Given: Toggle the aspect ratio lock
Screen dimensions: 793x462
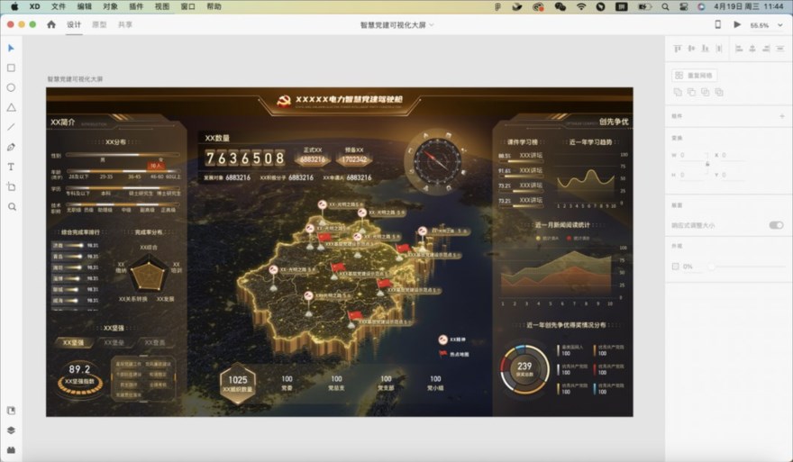Looking at the screenshot, I should point(707,164).
